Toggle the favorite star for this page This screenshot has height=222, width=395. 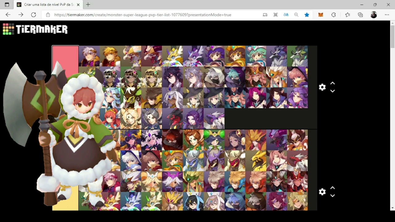click(307, 14)
